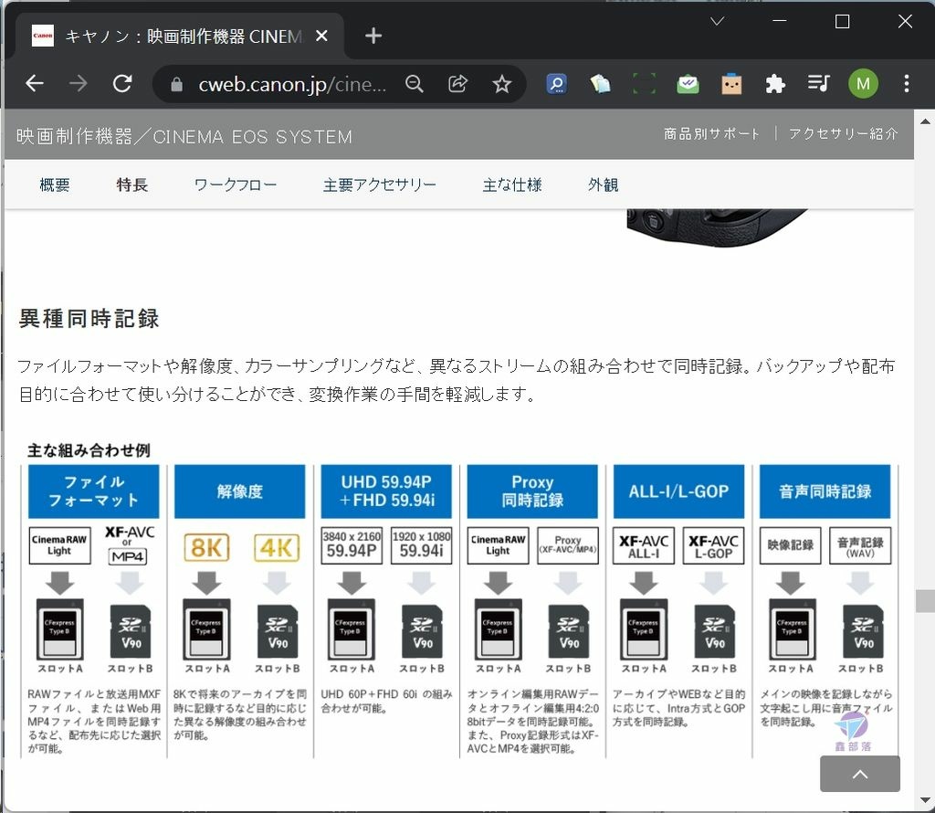This screenshot has height=813, width=935.
Task: Maximize the Chrome window
Action: (842, 21)
